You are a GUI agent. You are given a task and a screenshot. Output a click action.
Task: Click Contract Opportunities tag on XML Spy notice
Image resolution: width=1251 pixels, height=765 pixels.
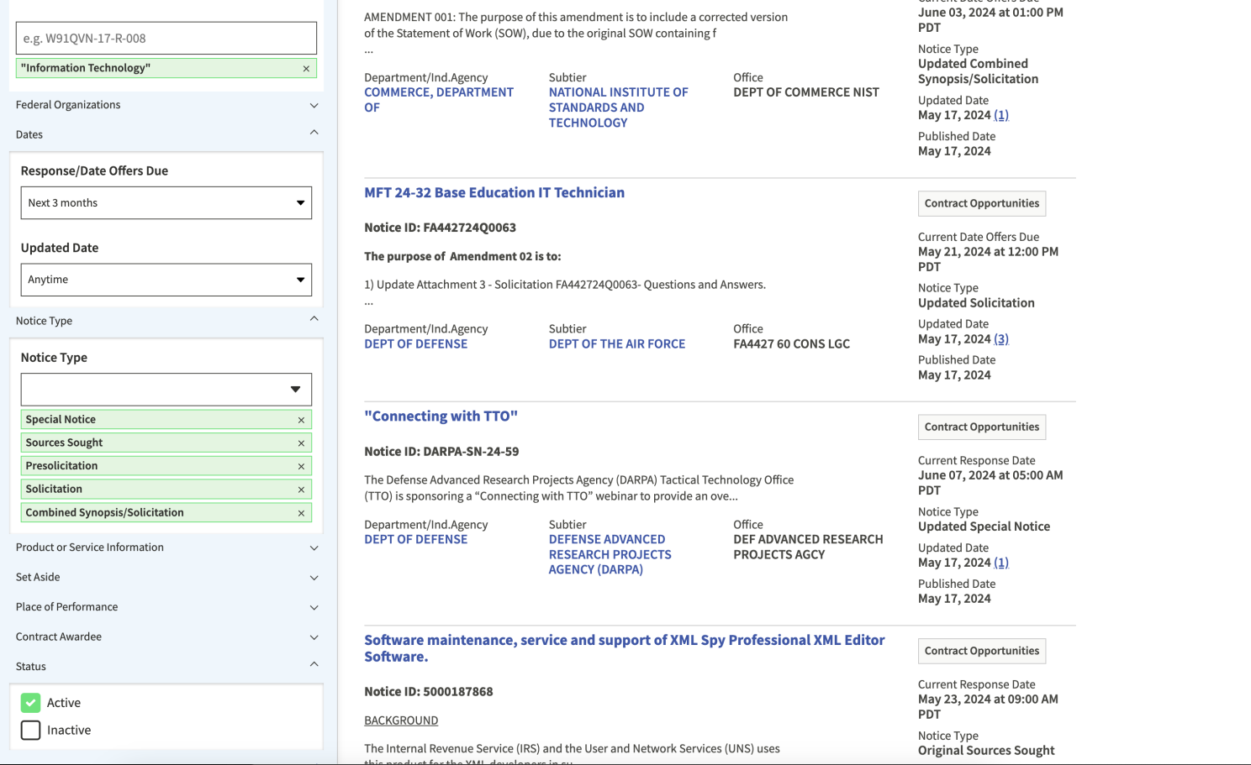pos(982,652)
